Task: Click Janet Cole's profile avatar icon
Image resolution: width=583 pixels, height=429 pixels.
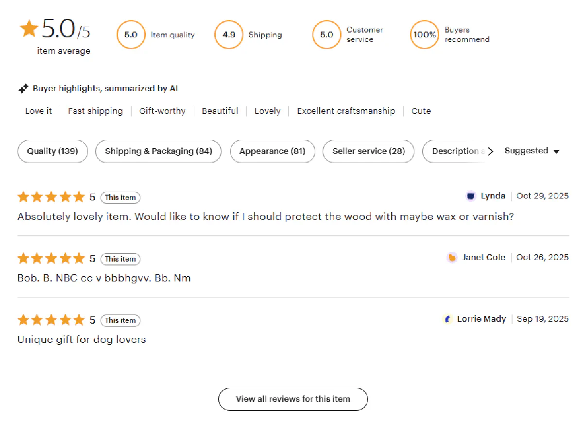Action: coord(452,257)
